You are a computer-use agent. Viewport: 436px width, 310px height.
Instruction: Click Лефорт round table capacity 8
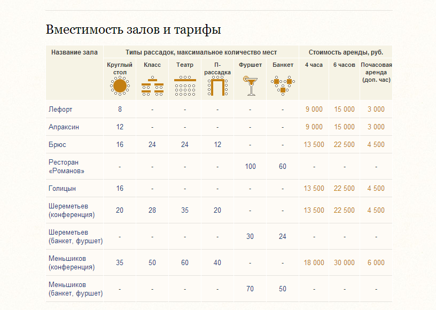point(120,109)
